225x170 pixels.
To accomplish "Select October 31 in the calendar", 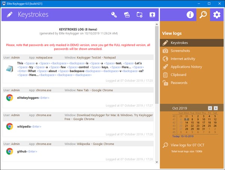I will click(x=204, y=129).
